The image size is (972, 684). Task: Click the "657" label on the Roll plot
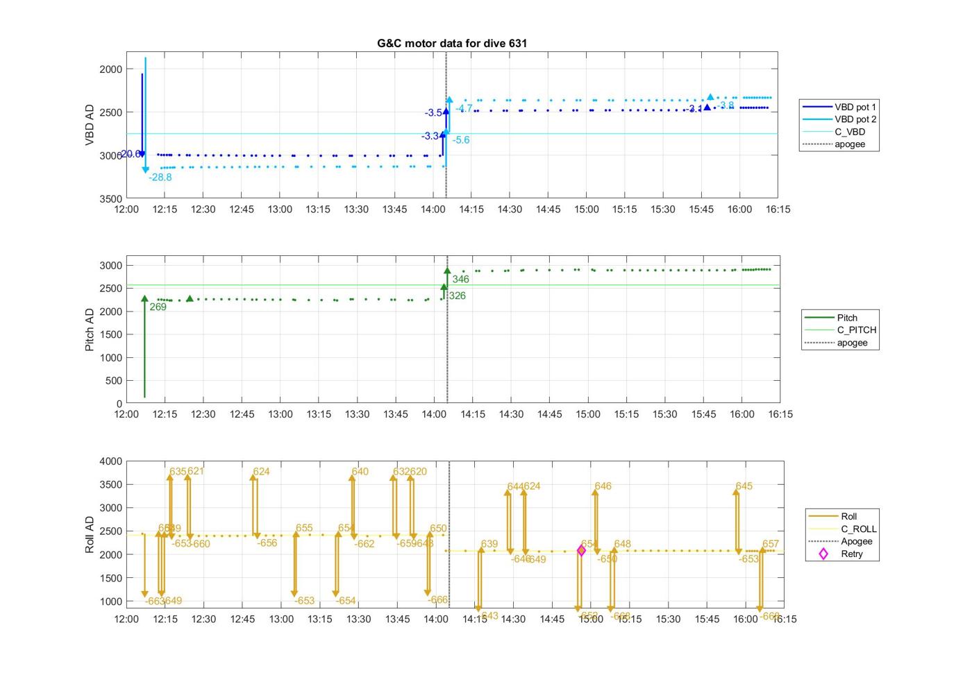tap(771, 544)
